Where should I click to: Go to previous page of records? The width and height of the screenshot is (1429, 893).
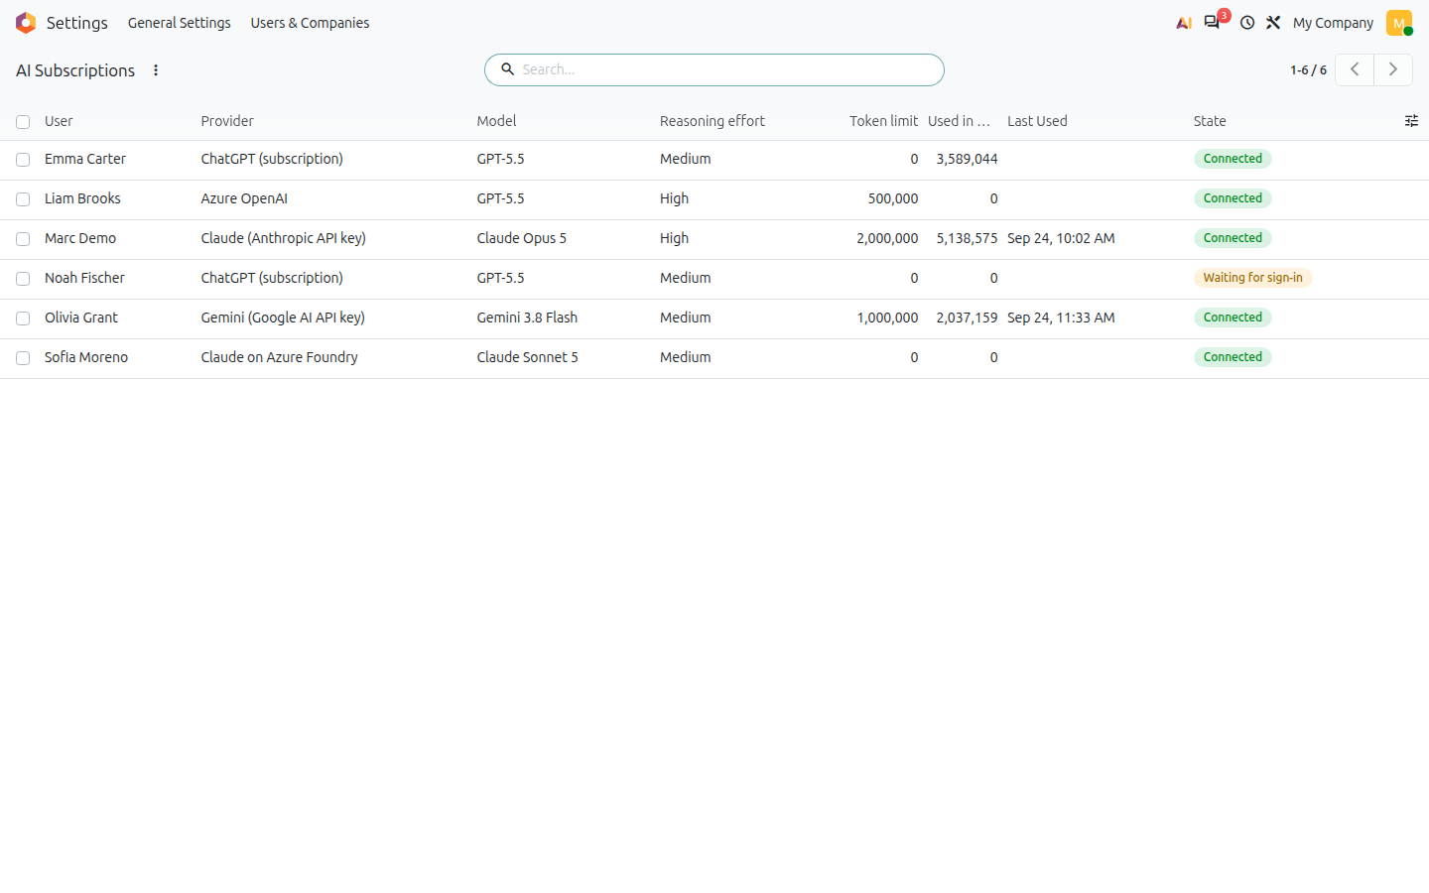coord(1355,69)
